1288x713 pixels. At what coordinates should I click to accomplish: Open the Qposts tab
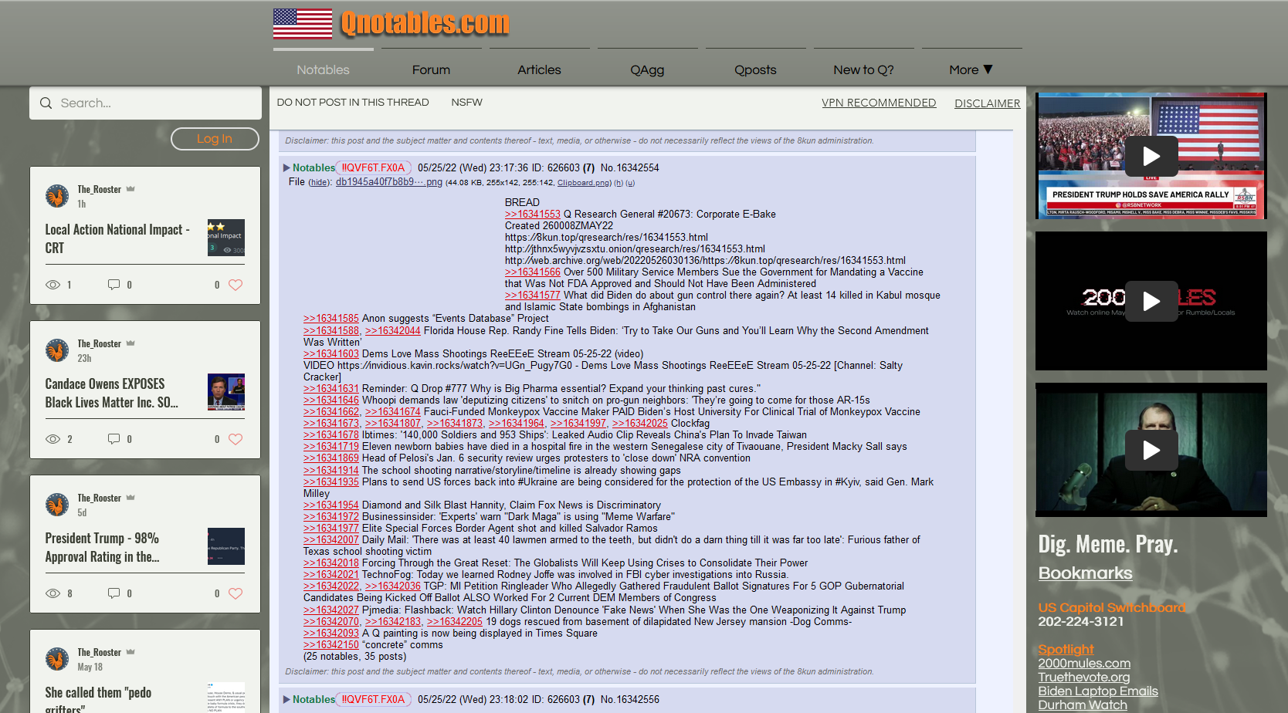pos(755,69)
